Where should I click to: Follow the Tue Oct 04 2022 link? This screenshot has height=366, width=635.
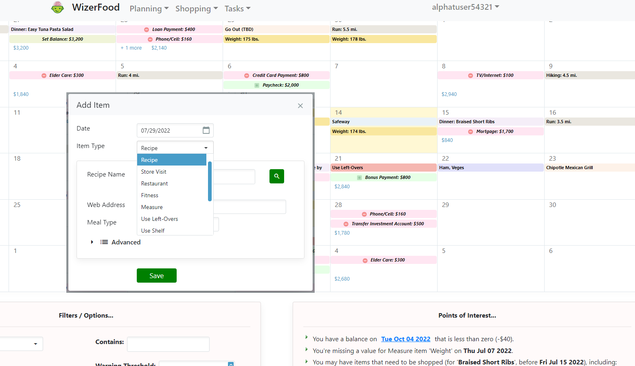405,339
